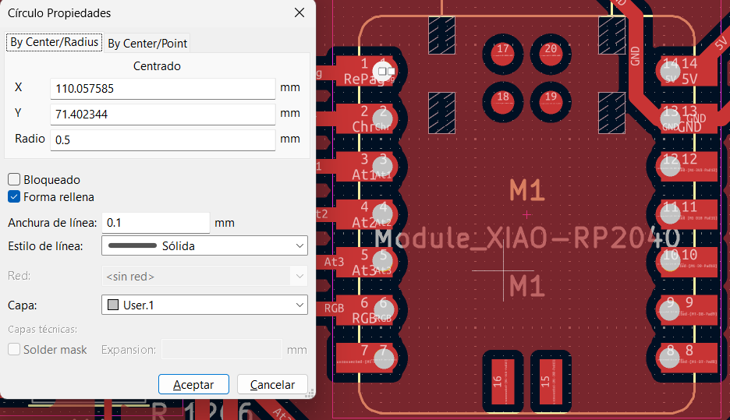Select pad 9 on right side
This screenshot has height=420, width=730.
[686, 310]
